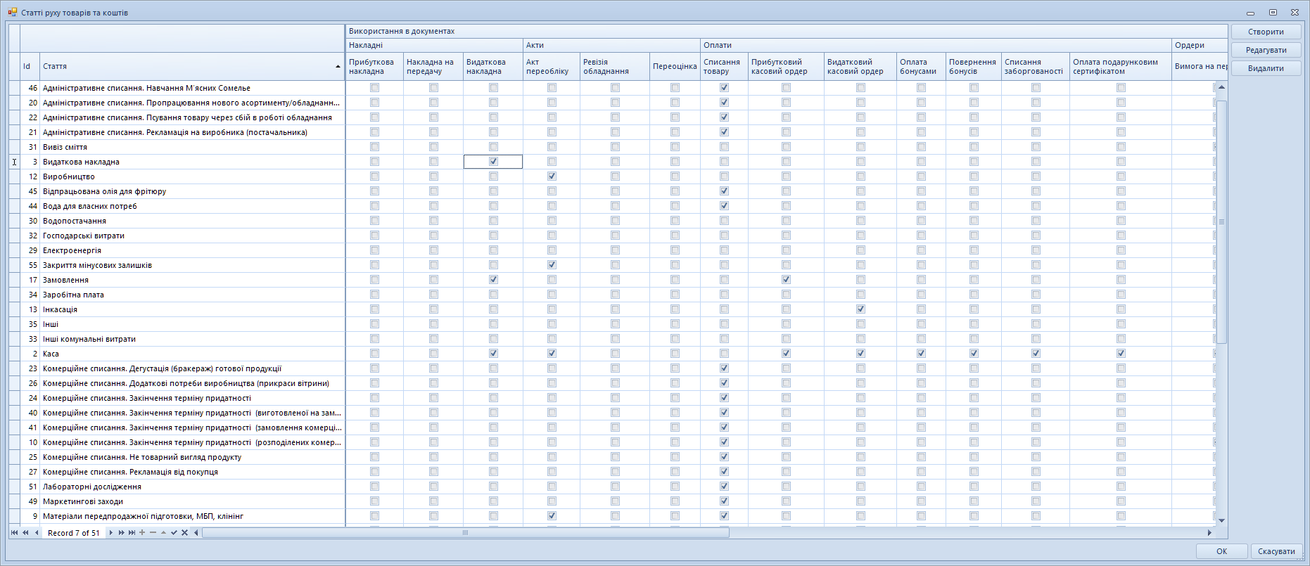Click the Скасувати button
Image resolution: width=1310 pixels, height=566 pixels.
[x=1276, y=551]
